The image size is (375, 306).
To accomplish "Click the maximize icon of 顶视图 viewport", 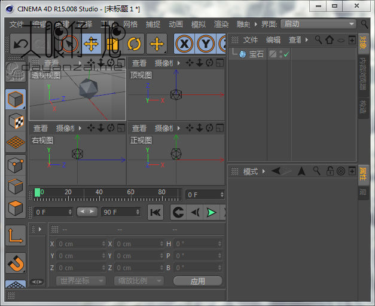I will [x=219, y=63].
